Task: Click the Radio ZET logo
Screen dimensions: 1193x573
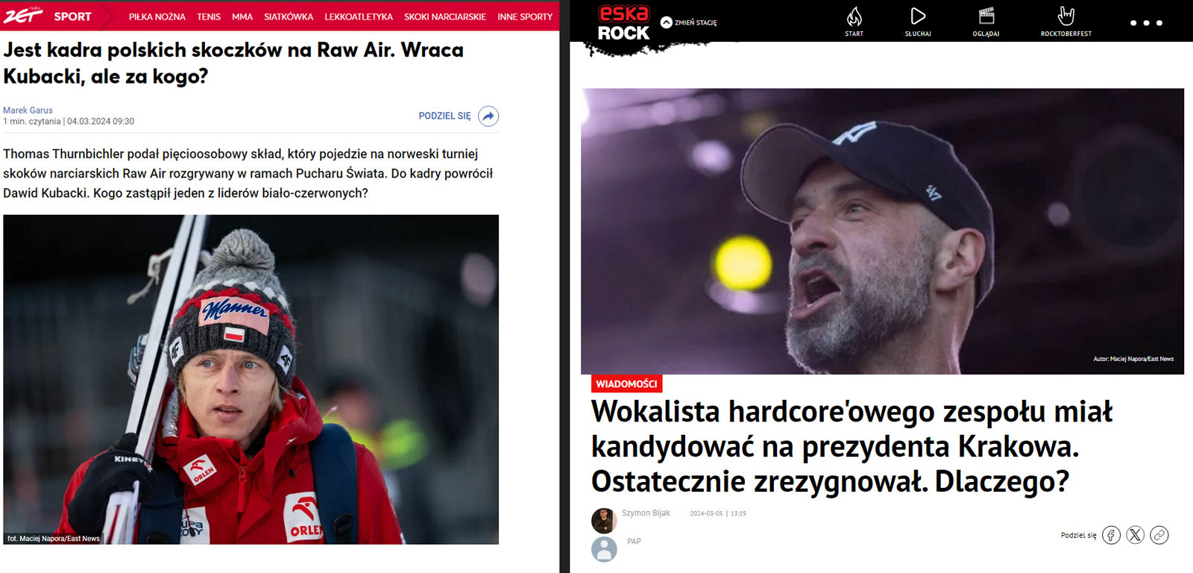Action: pos(23,15)
